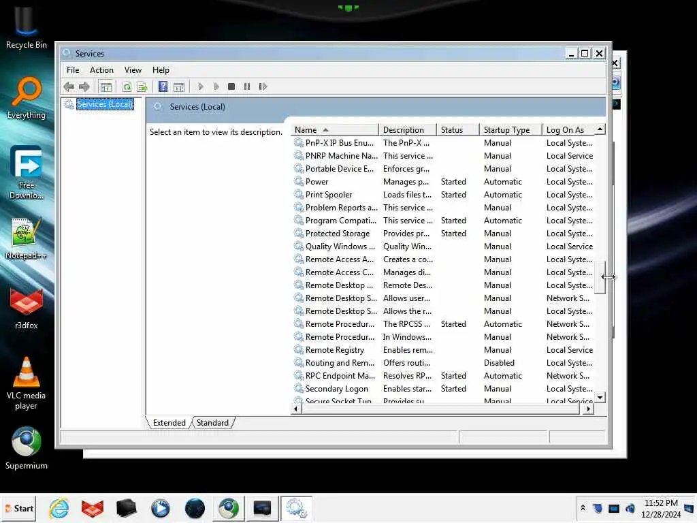
Task: Click the Back arrow in Services toolbar
Action: coord(69,86)
